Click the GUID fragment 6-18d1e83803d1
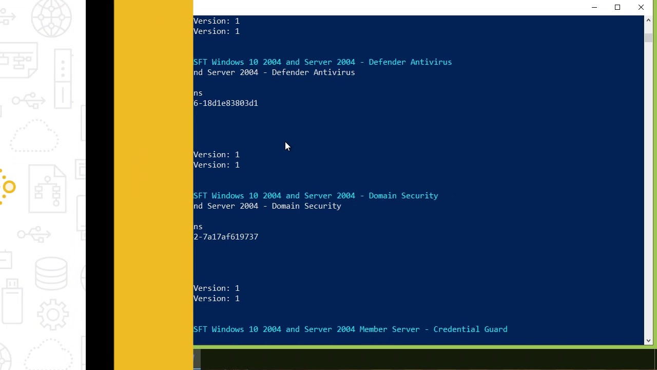Screen dimensions: 657x370 pyautogui.click(x=226, y=103)
